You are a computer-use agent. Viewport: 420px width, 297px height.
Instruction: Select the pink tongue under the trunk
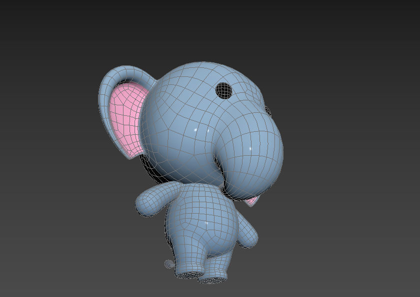tap(252, 201)
